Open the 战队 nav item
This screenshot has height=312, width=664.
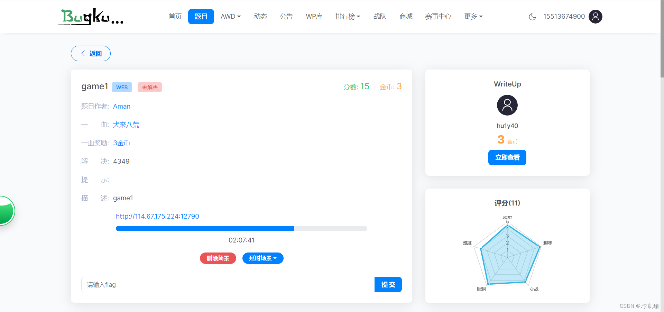click(x=380, y=17)
